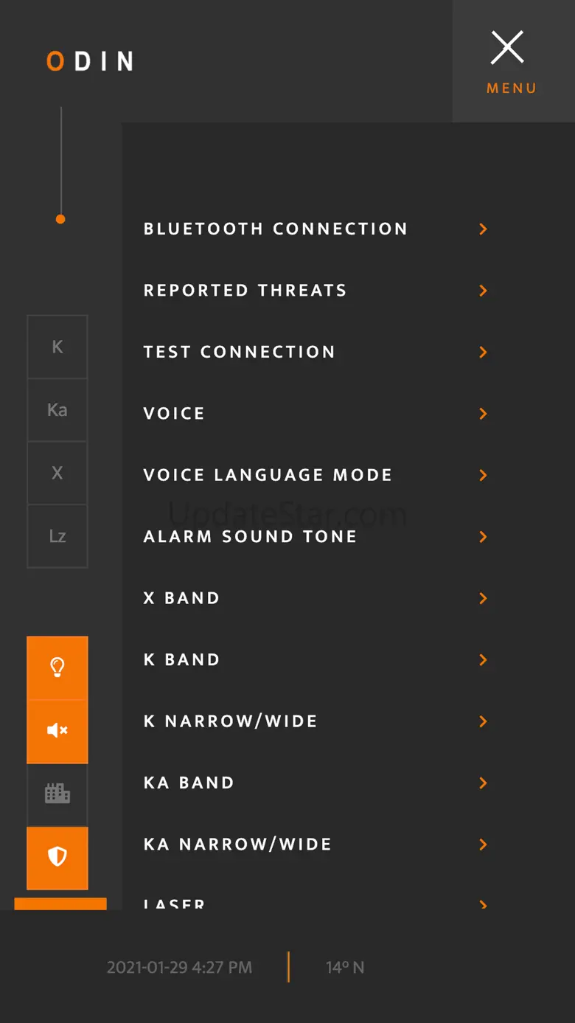Viewport: 575px width, 1023px height.
Task: Close the menu with X icon
Action: (508, 49)
